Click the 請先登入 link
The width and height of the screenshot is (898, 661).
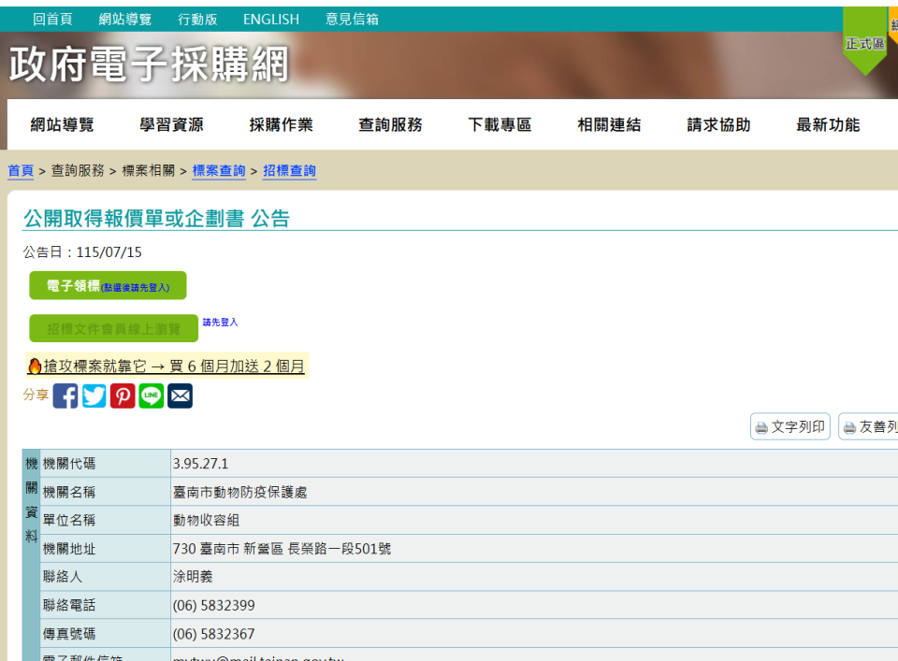[x=220, y=323]
